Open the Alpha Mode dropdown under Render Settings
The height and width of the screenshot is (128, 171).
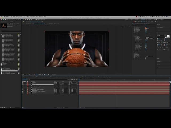pyautogui.click(x=150, y=57)
